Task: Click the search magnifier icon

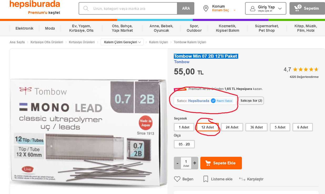Action: point(86,8)
